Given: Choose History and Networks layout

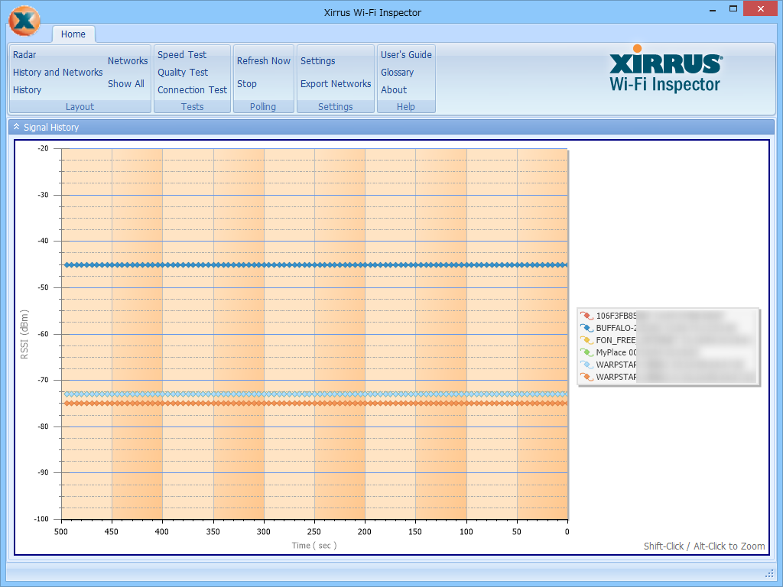Looking at the screenshot, I should coord(57,73).
